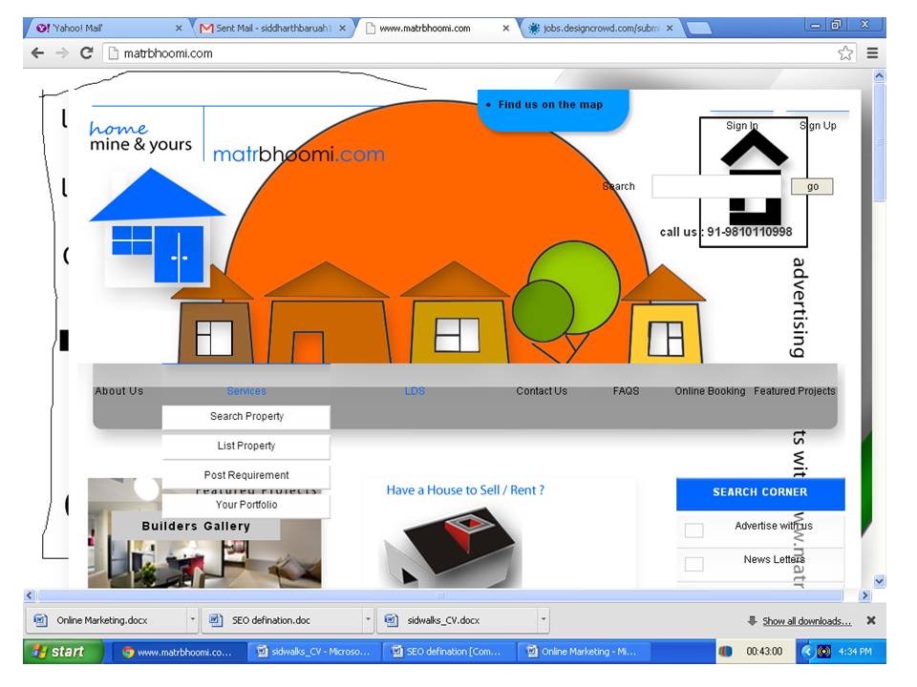This screenshot has height=687, width=917.
Task: Expand options arrow for sidwalks_CV.docx download
Action: click(x=544, y=620)
